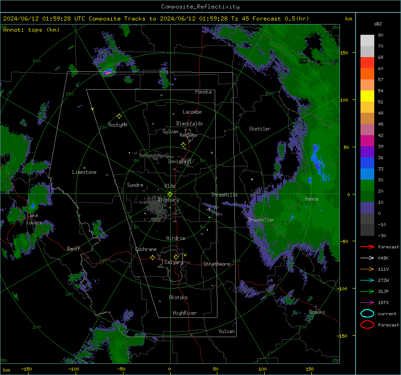Click the Calgary city label
This screenshot has height=375, width=401.
tap(174, 262)
